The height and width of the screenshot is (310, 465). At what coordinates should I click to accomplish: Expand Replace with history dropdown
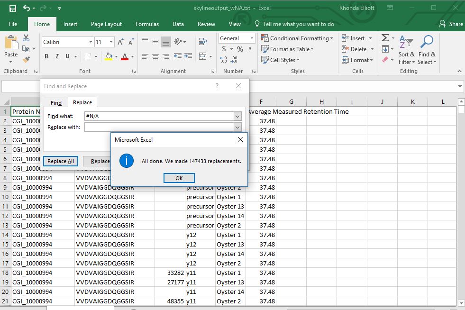point(237,127)
